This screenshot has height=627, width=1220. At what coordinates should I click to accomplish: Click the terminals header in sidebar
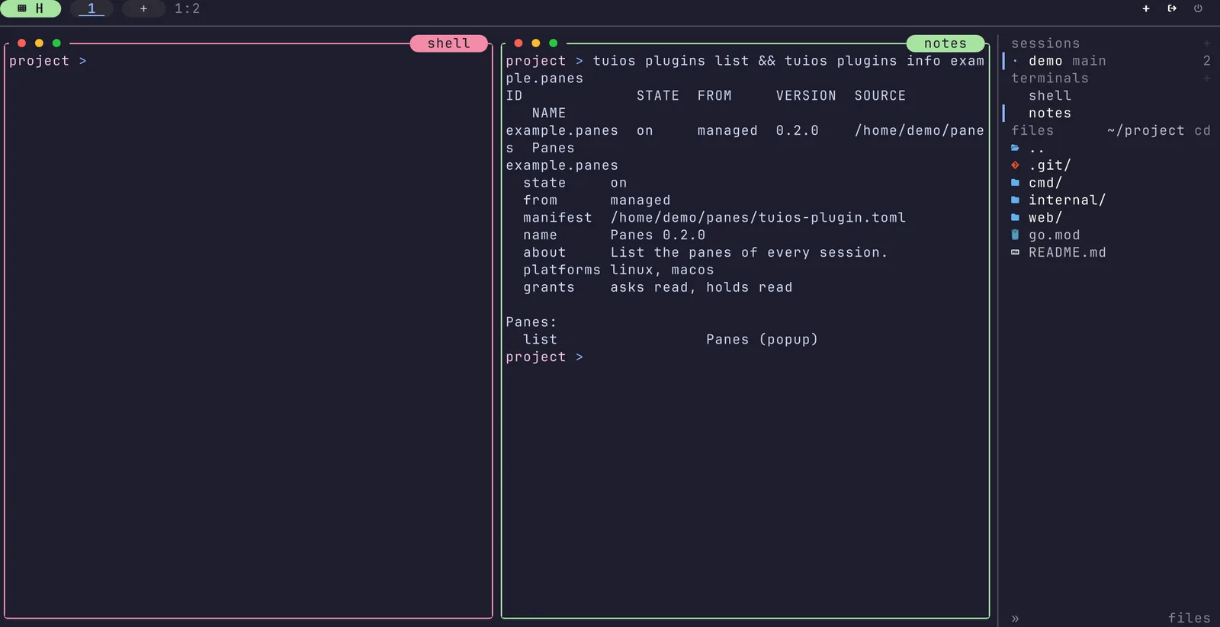1050,78
